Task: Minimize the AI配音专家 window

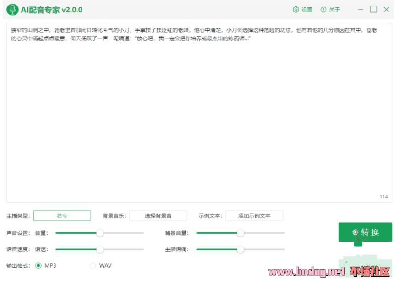Action: pos(361,10)
